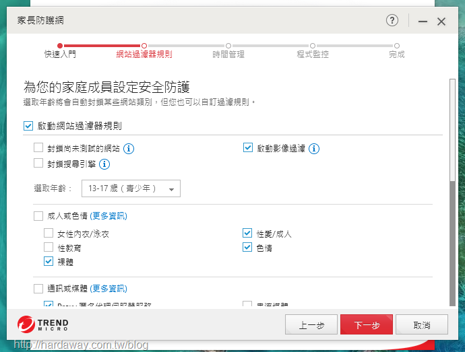Check the 通訊或媒體 category checkbox
This screenshot has height=352, width=465.
tap(38, 289)
